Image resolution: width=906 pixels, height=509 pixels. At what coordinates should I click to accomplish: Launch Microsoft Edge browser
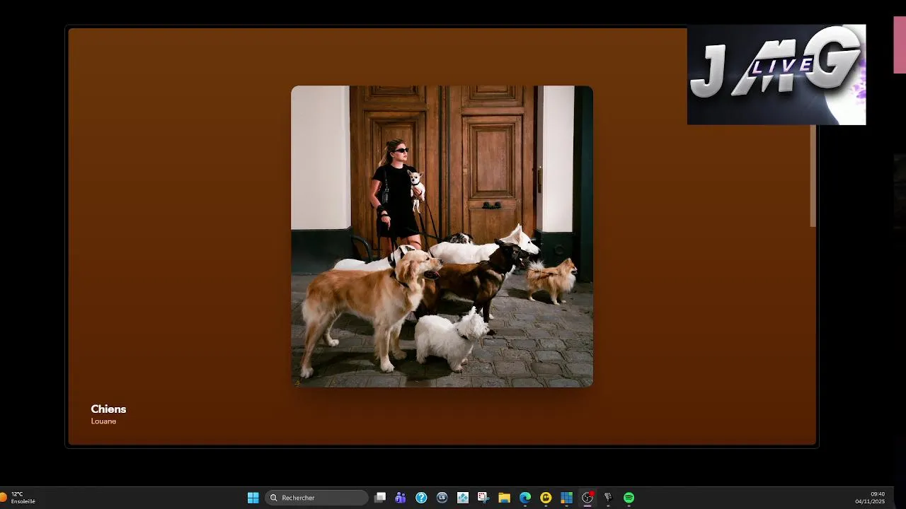pos(525,498)
